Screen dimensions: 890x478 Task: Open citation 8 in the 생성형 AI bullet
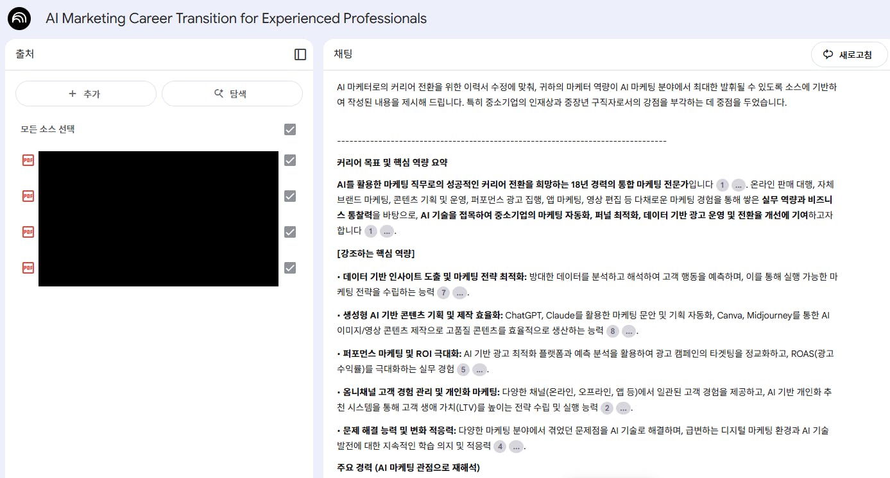613,331
